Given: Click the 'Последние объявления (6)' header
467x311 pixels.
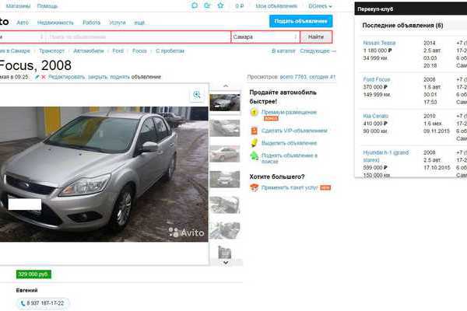Looking at the screenshot, I should (x=402, y=26).
